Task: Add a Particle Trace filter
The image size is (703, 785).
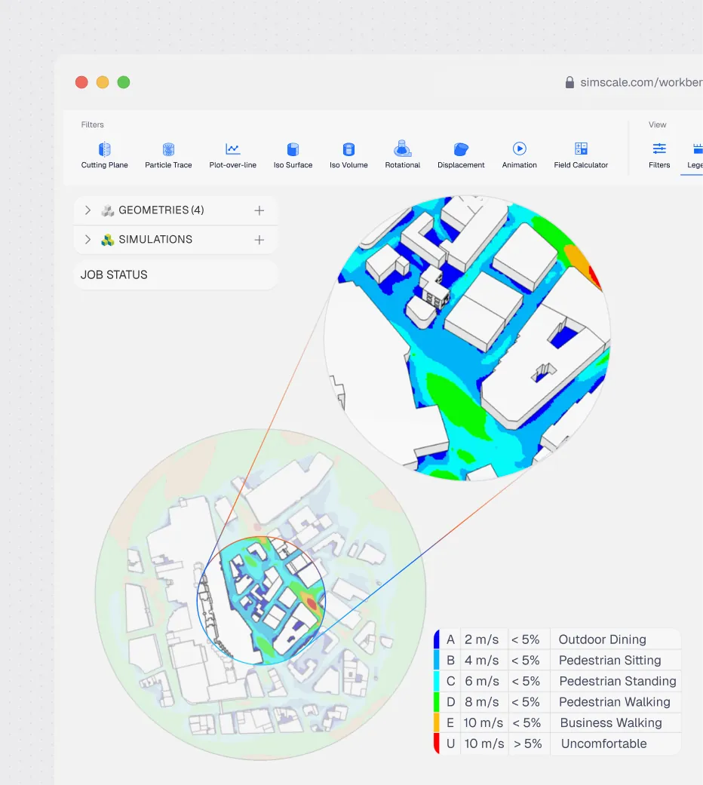Action: tap(168, 155)
